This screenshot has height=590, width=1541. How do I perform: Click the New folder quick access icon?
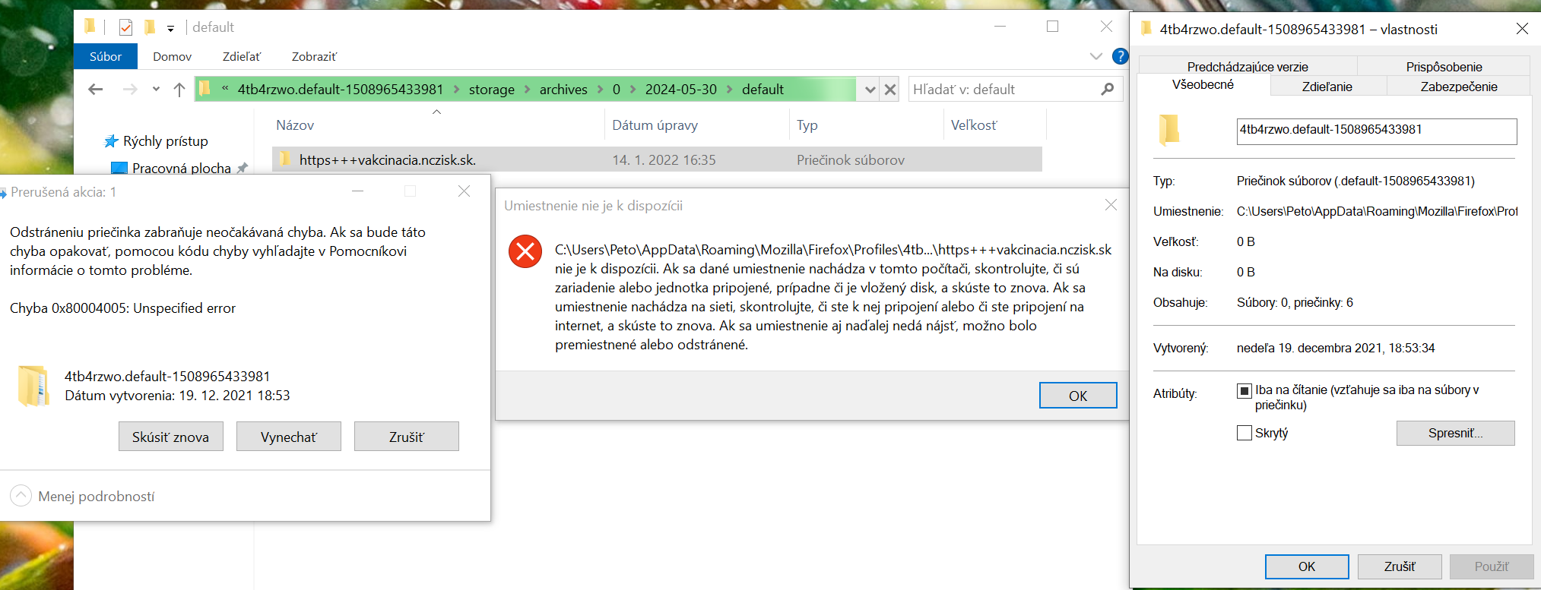coord(150,27)
